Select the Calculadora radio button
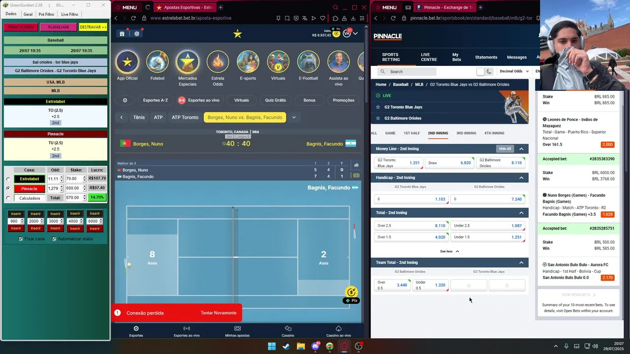Image resolution: width=630 pixels, height=354 pixels. (x=8, y=198)
